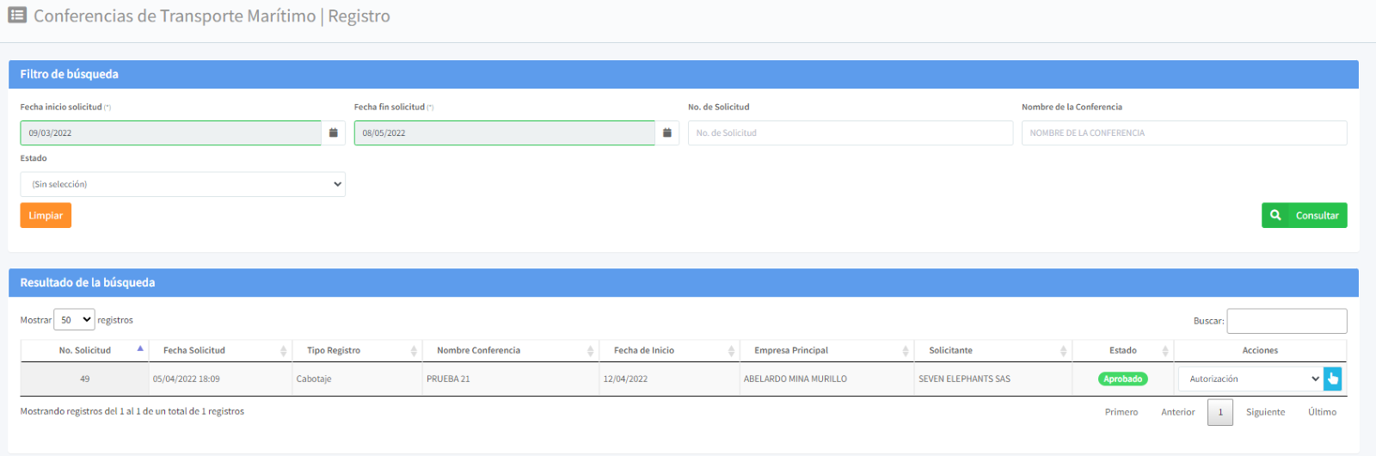Click the Buscar search box
Image resolution: width=1376 pixels, height=456 pixels.
[x=1287, y=321]
